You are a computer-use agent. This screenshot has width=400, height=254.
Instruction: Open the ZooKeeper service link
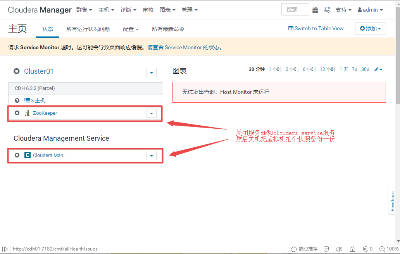[45, 113]
